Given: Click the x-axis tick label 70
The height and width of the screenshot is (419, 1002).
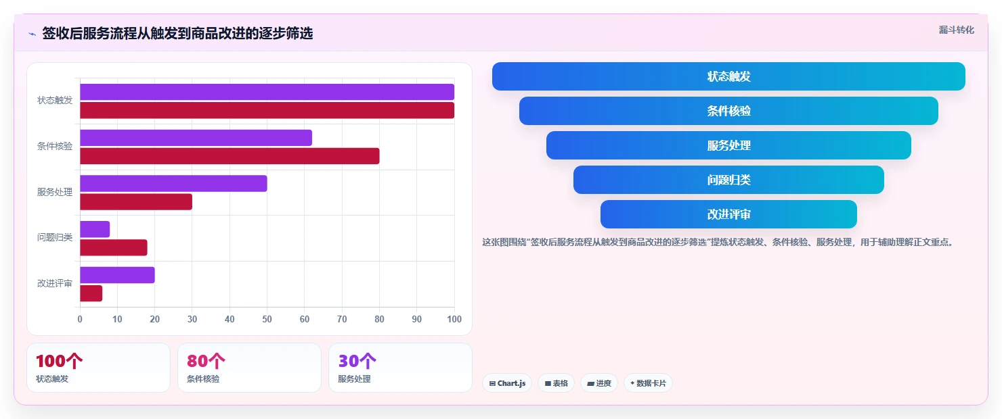Looking at the screenshot, I should (x=342, y=319).
